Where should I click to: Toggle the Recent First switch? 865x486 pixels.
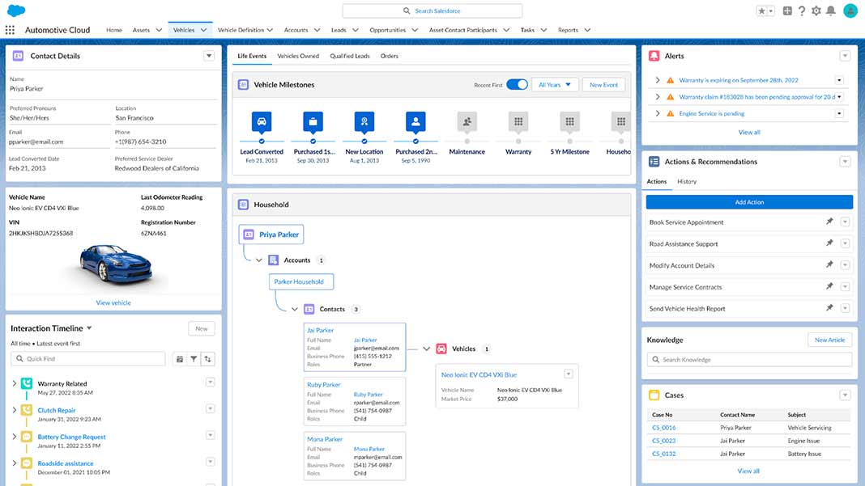tap(517, 85)
